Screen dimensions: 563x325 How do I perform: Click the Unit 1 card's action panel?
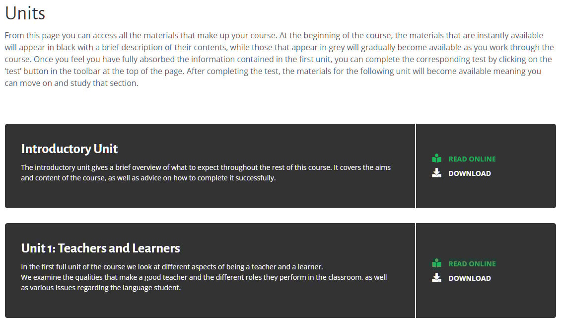click(x=486, y=270)
